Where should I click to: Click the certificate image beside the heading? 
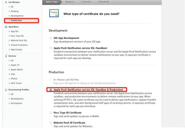[x=54, y=13]
